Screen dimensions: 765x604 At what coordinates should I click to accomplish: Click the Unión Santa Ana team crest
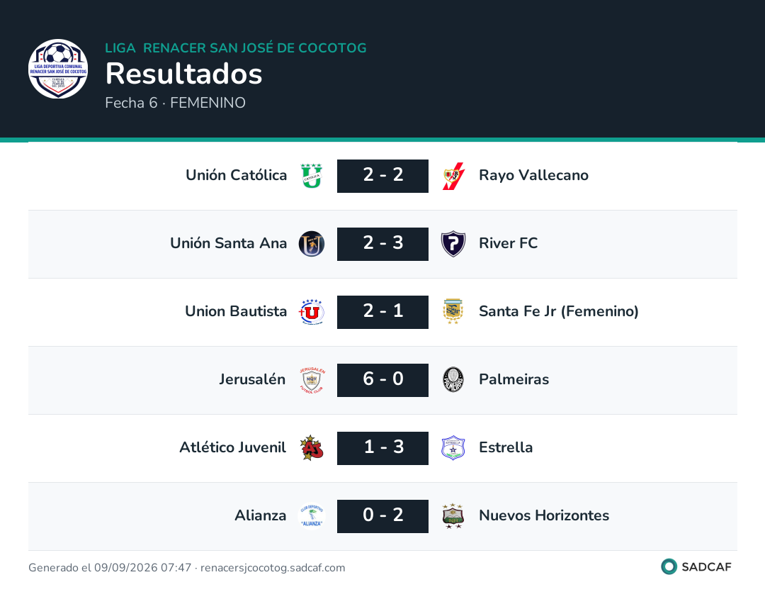tap(311, 244)
